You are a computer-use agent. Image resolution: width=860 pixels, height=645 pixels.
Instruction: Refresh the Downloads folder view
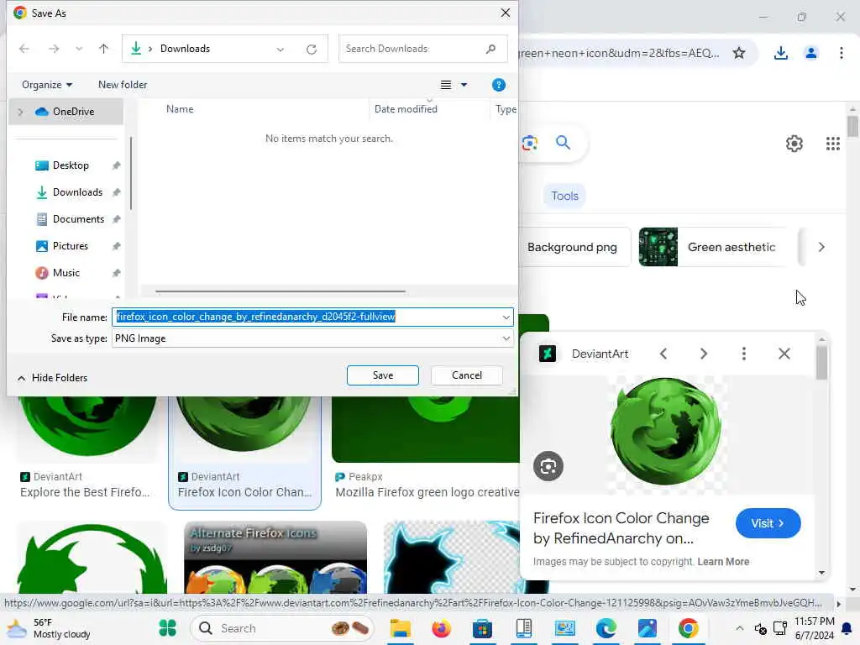tap(312, 50)
